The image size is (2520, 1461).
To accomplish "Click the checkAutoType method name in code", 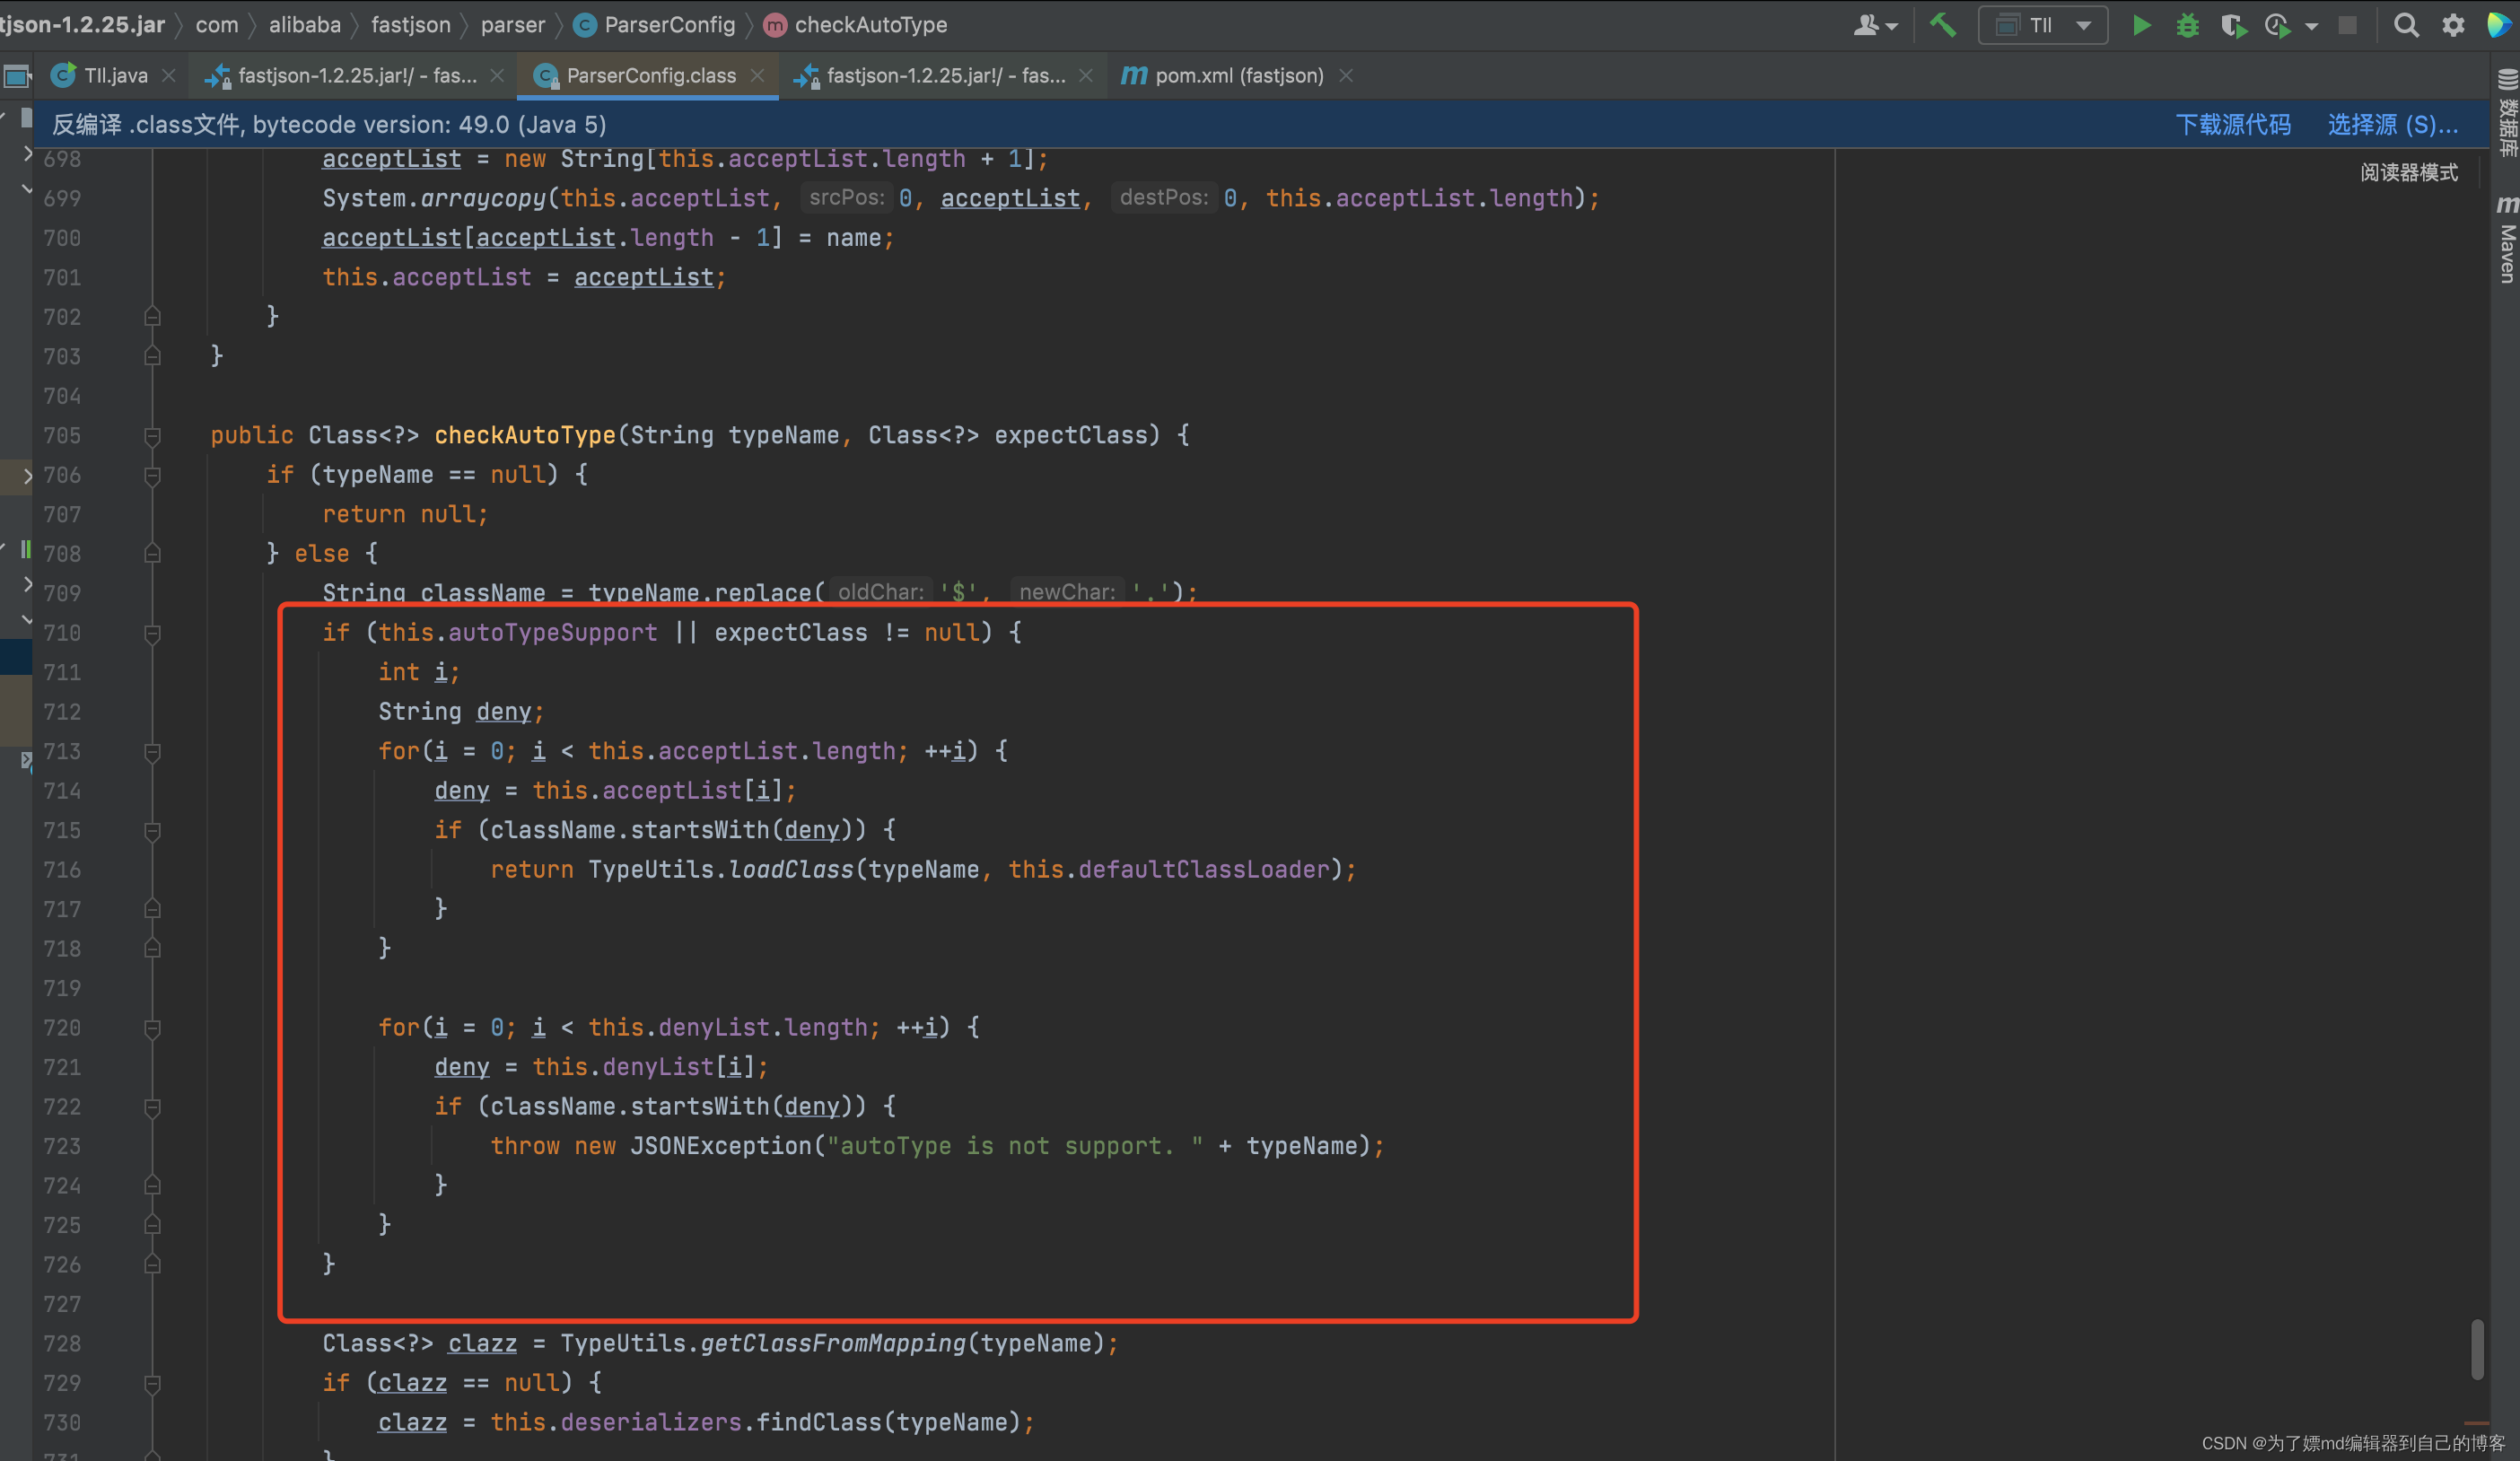I will tap(525, 435).
